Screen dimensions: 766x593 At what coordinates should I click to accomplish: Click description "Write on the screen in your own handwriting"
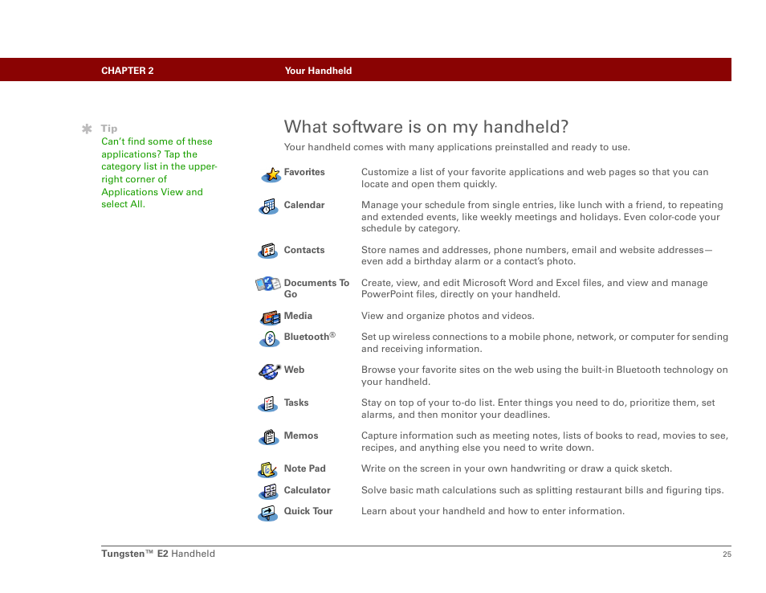coord(516,468)
